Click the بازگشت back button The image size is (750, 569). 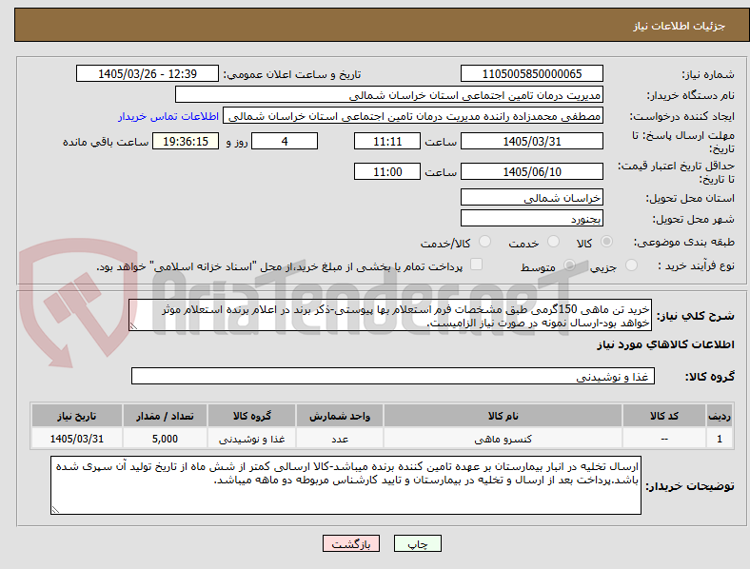[351, 543]
